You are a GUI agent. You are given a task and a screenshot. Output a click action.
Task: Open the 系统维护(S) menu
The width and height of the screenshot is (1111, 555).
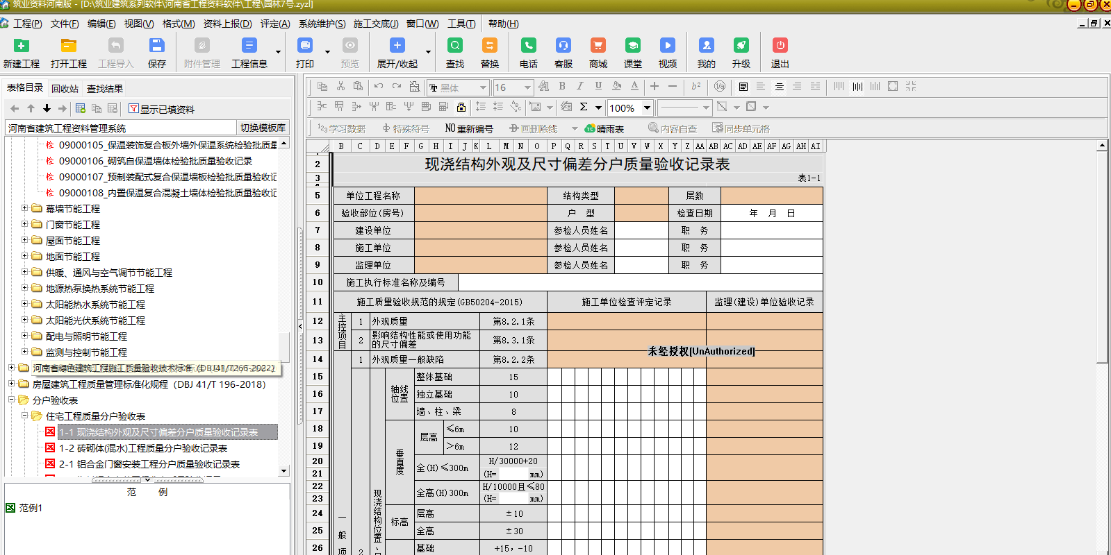point(322,24)
